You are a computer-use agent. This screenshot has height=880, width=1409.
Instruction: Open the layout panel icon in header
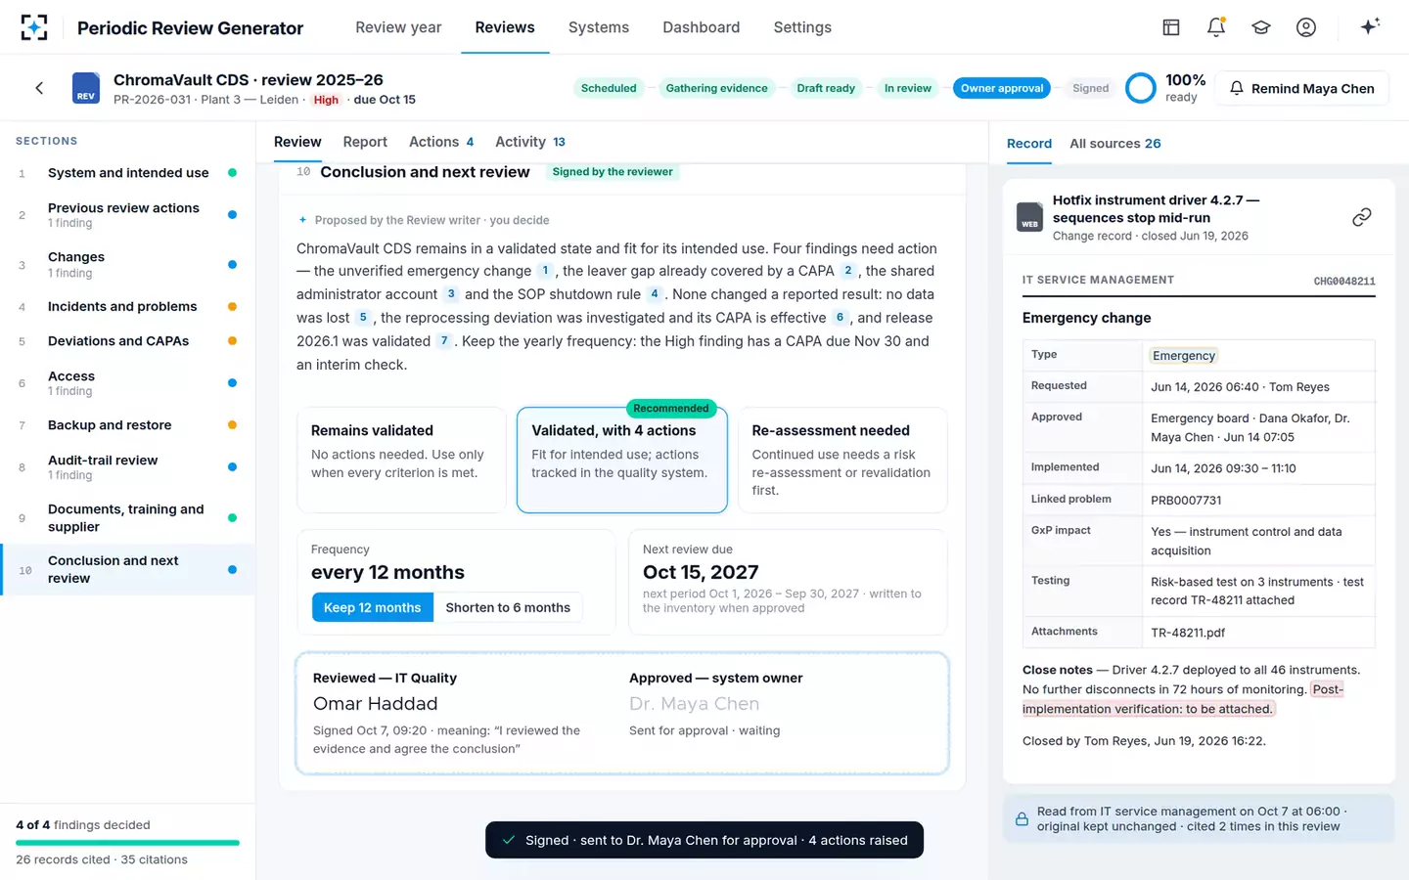1171,27
